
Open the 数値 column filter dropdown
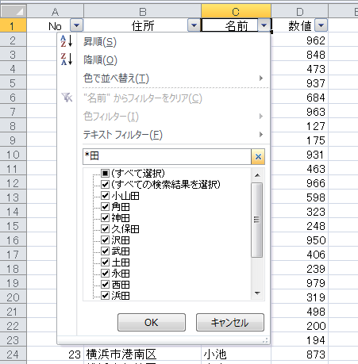321,25
